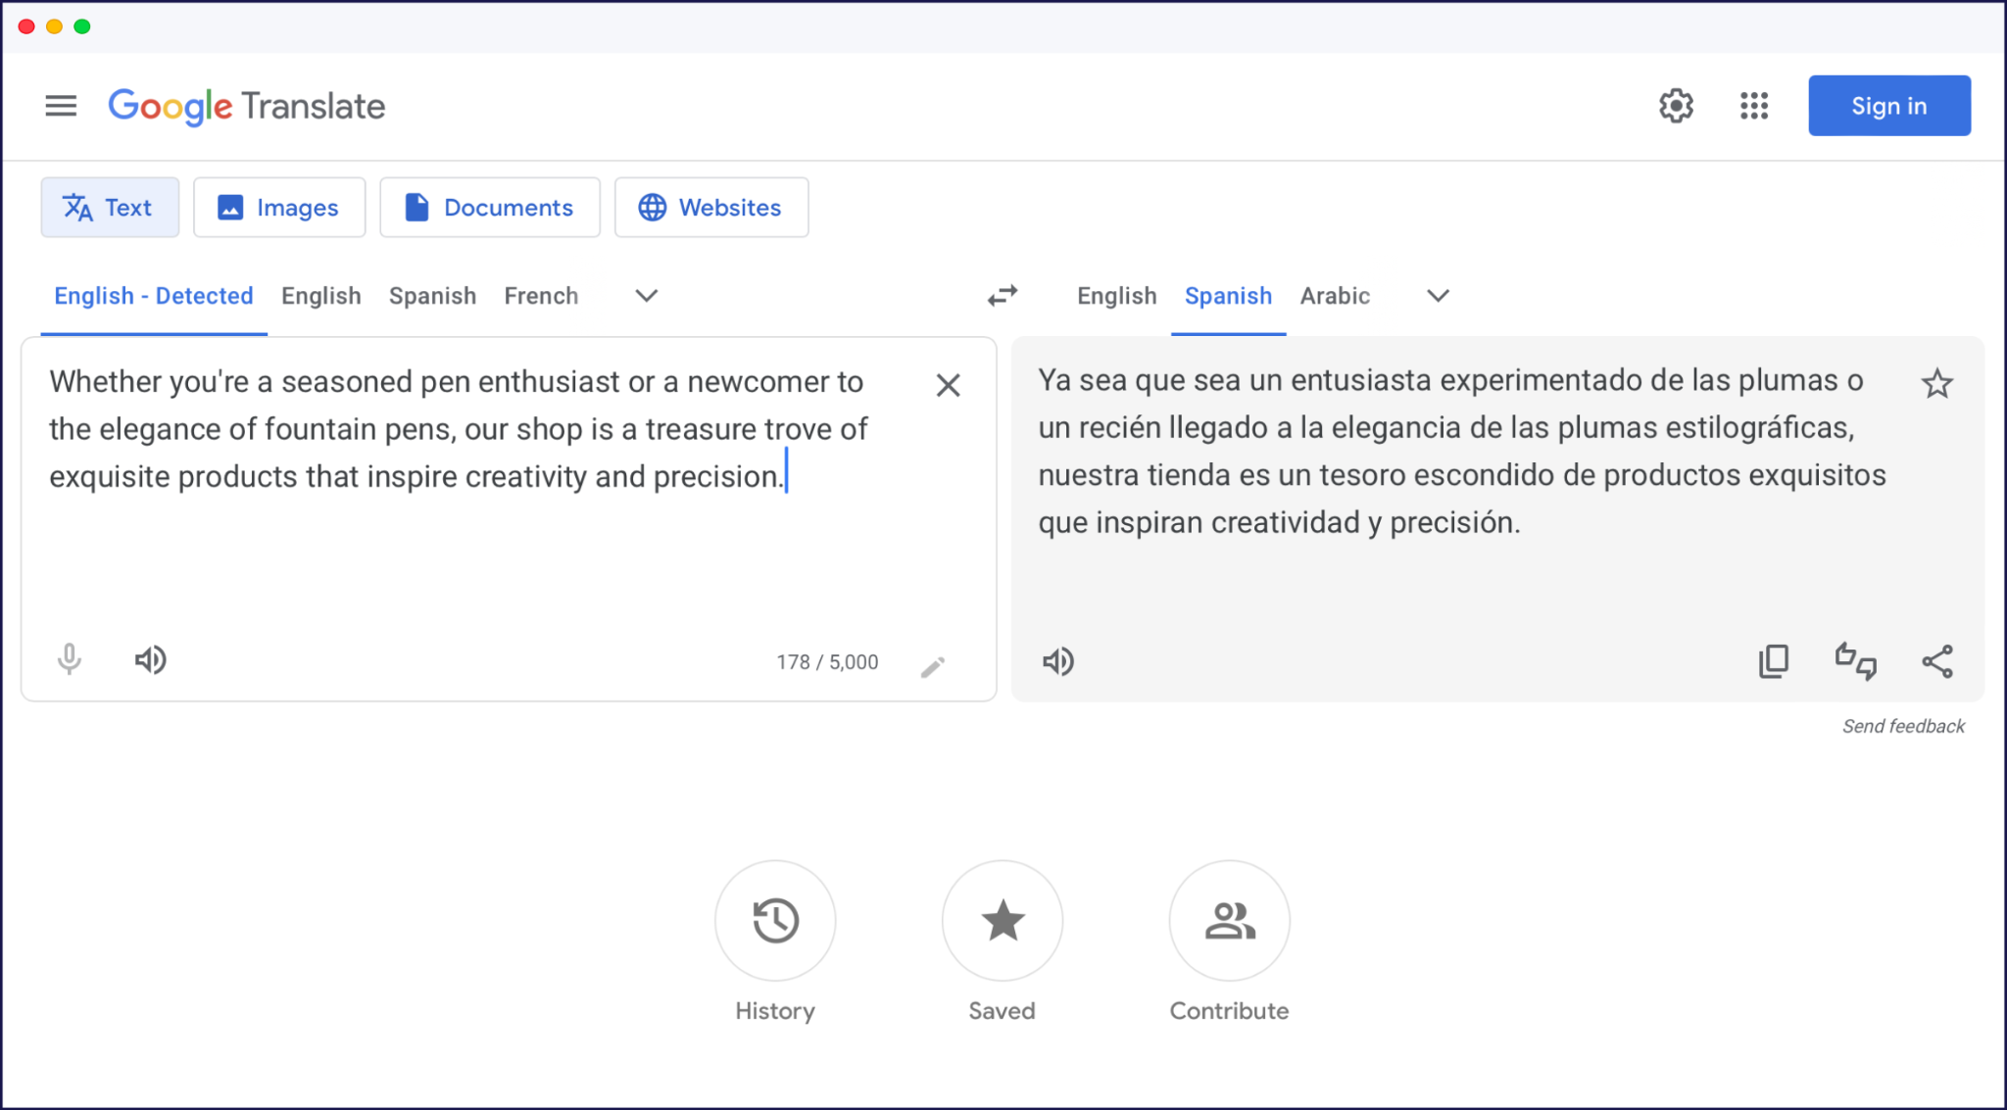Expand more source language options
Image resolution: width=2007 pixels, height=1110 pixels.
646,296
